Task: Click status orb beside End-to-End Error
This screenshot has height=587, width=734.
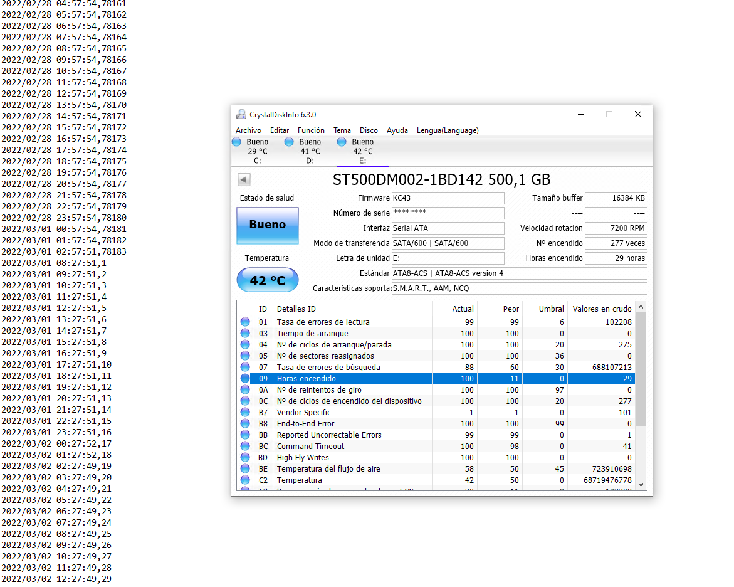Action: tap(245, 423)
